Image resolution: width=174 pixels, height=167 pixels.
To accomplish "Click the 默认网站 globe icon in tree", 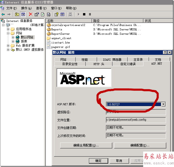I will point(17,37).
